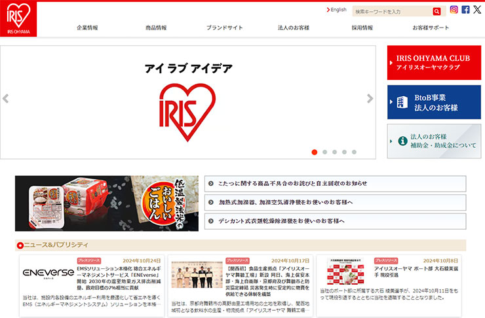Click the date 2024年10月8日
Viewport: 485px width, 318px height.
440,260
